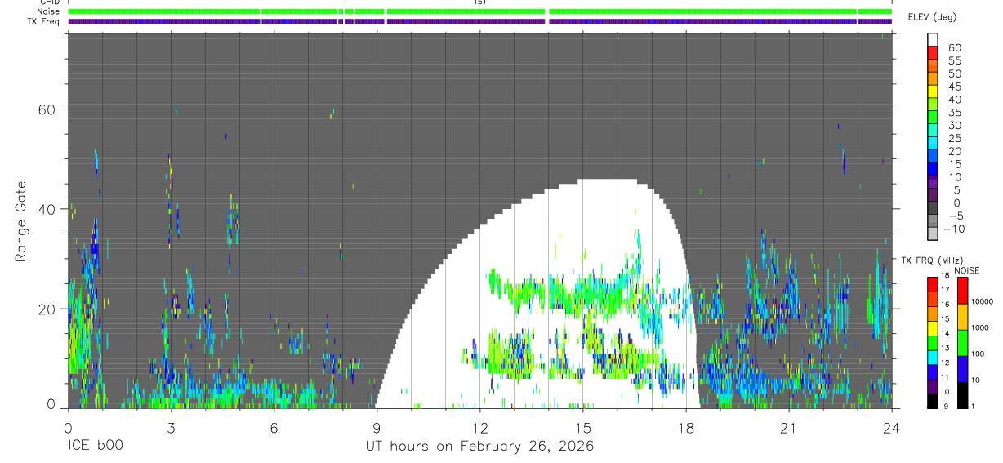Click the red TX FRQ swatch between 17 and 18
The height and width of the screenshot is (463, 1003).
pyautogui.click(x=932, y=284)
